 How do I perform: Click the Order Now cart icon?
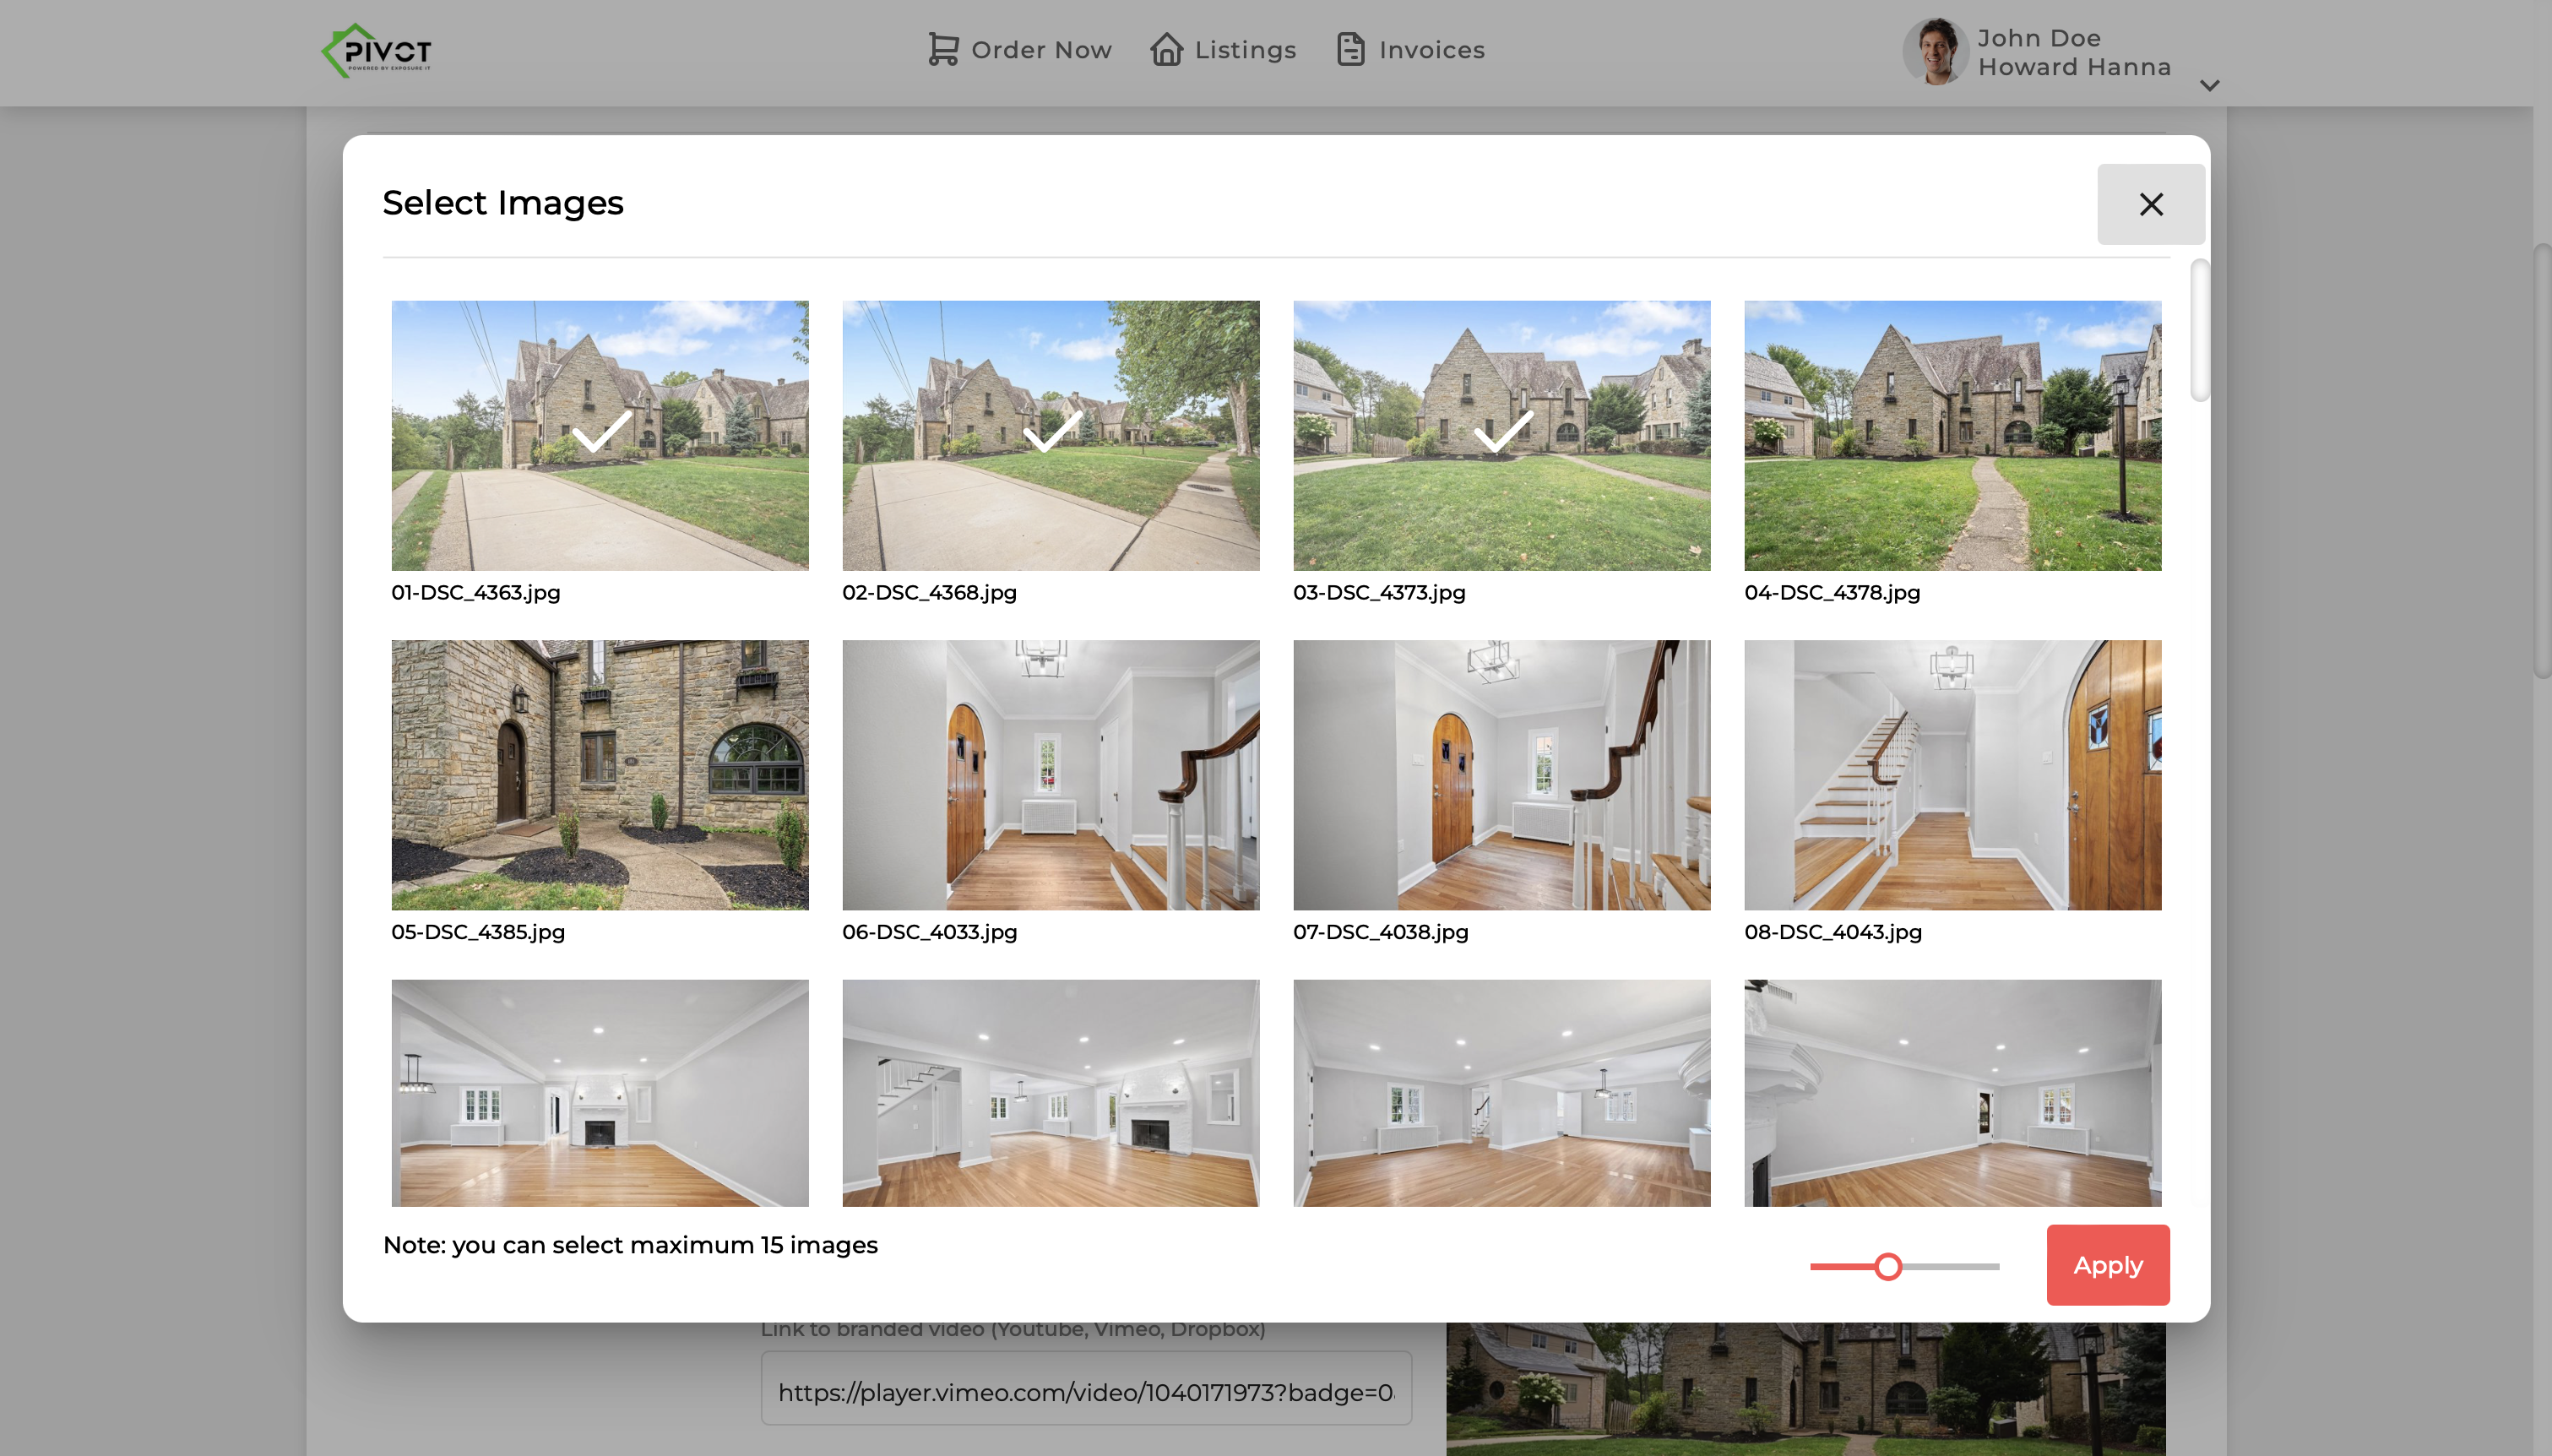[x=942, y=49]
